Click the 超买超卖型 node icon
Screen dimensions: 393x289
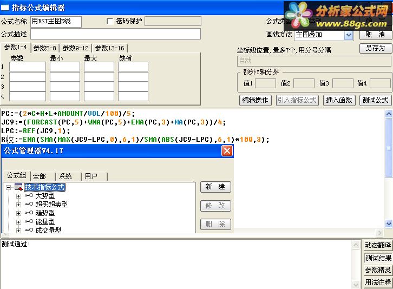click(x=29, y=204)
